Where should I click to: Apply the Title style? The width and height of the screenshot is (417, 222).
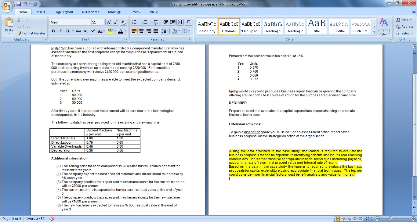(317, 27)
